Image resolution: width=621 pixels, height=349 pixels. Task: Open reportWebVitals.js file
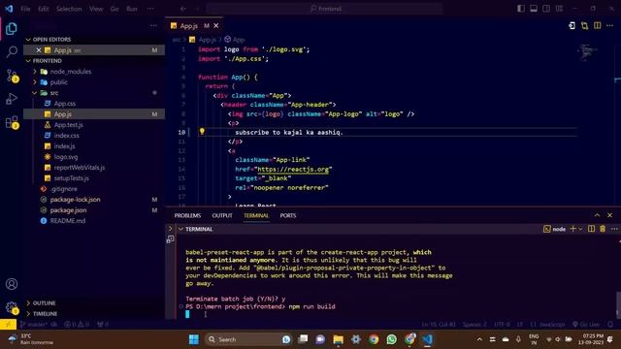coord(80,168)
